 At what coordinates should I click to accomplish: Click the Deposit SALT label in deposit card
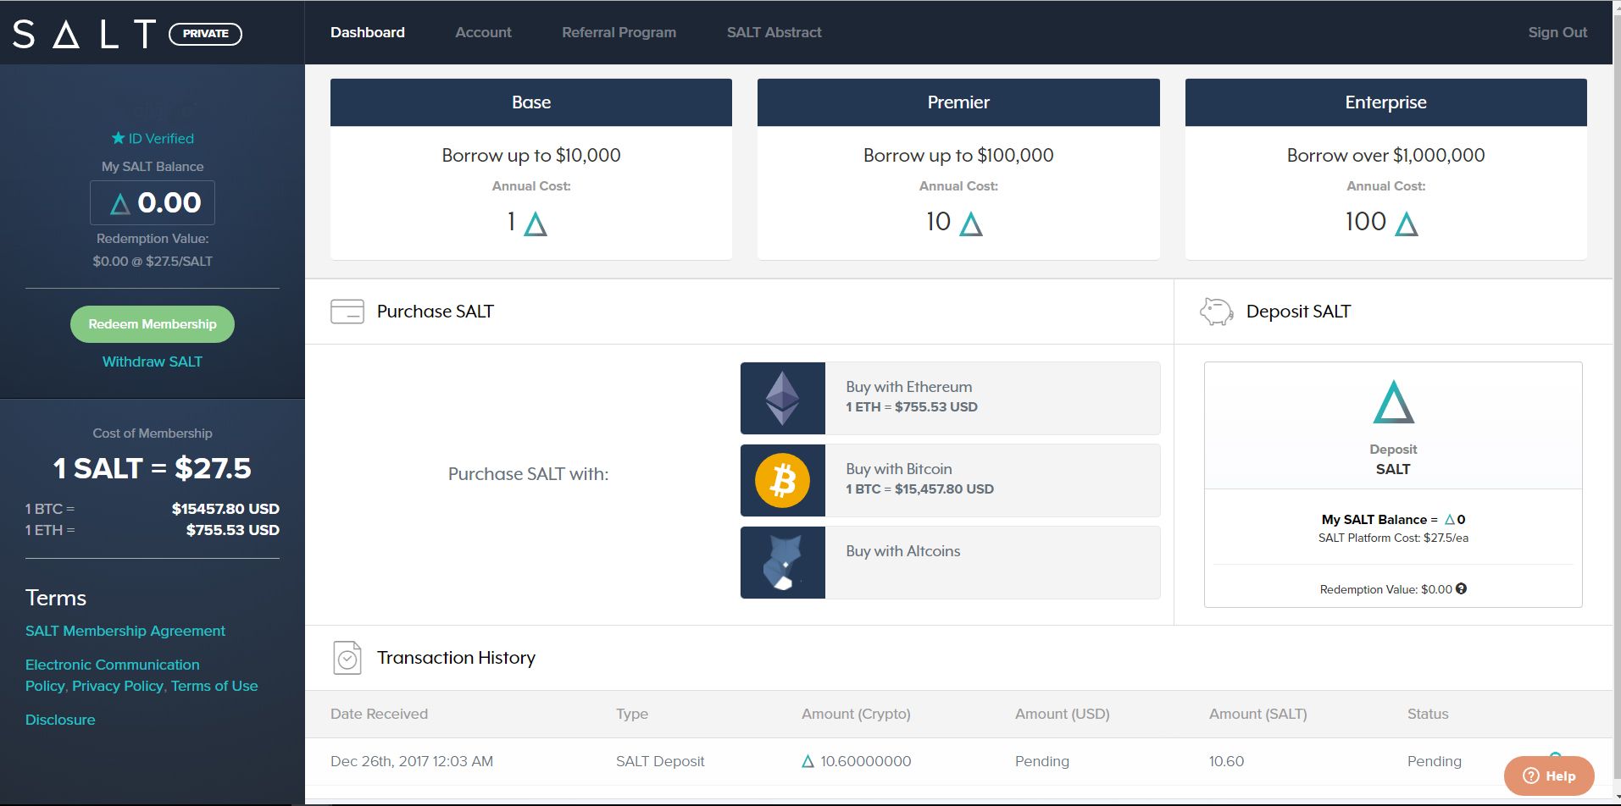[1393, 459]
